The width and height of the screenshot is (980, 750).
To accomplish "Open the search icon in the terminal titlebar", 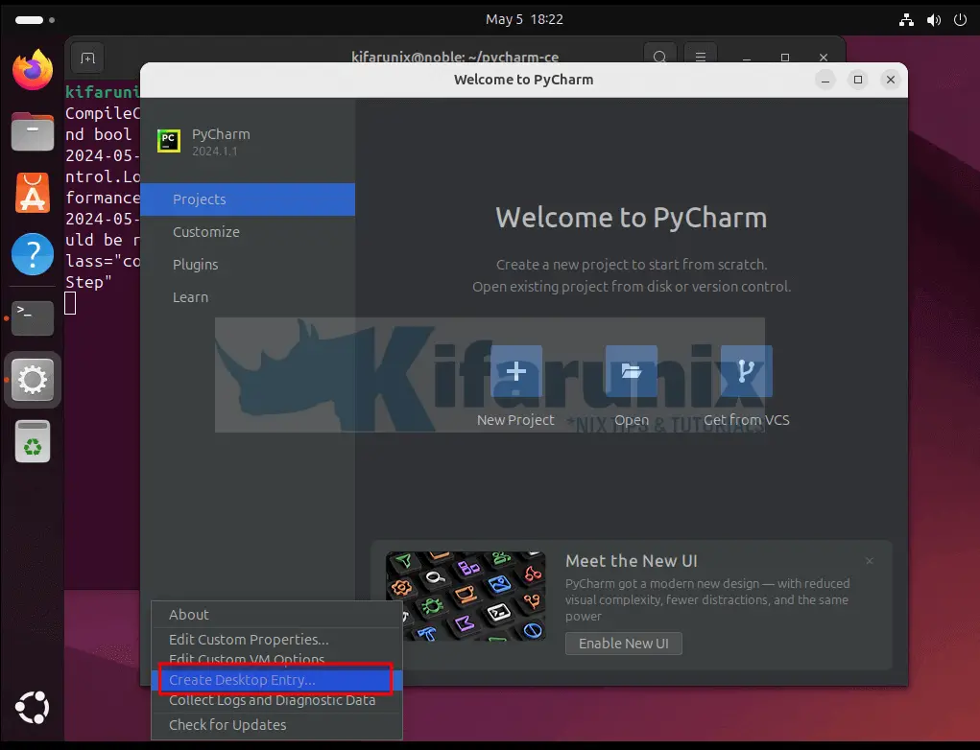I will tap(660, 57).
